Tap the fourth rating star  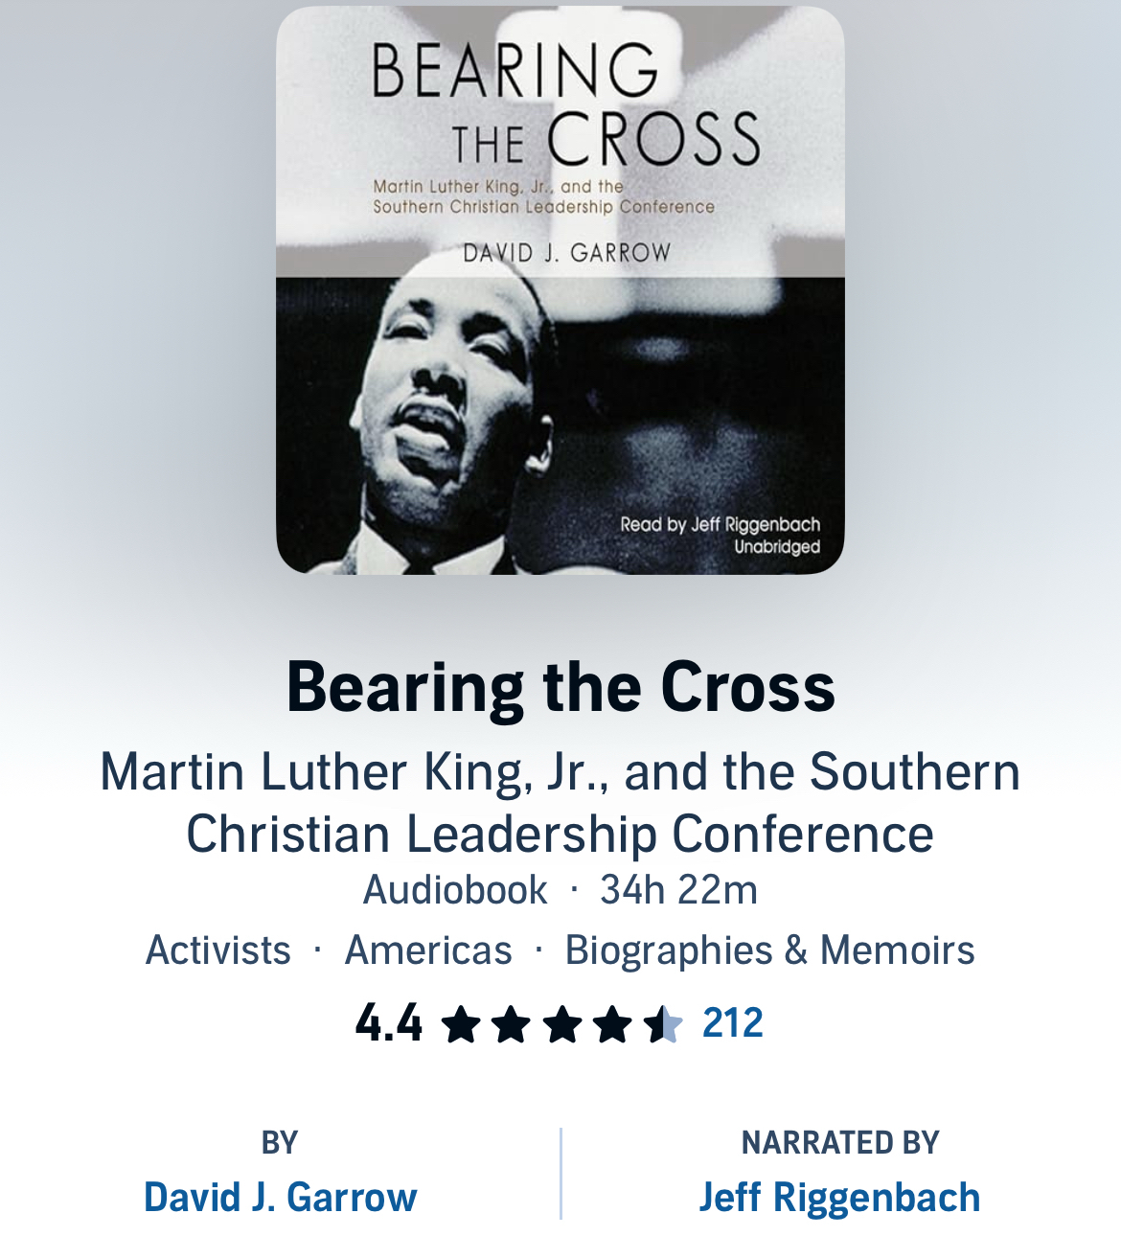click(x=611, y=1024)
